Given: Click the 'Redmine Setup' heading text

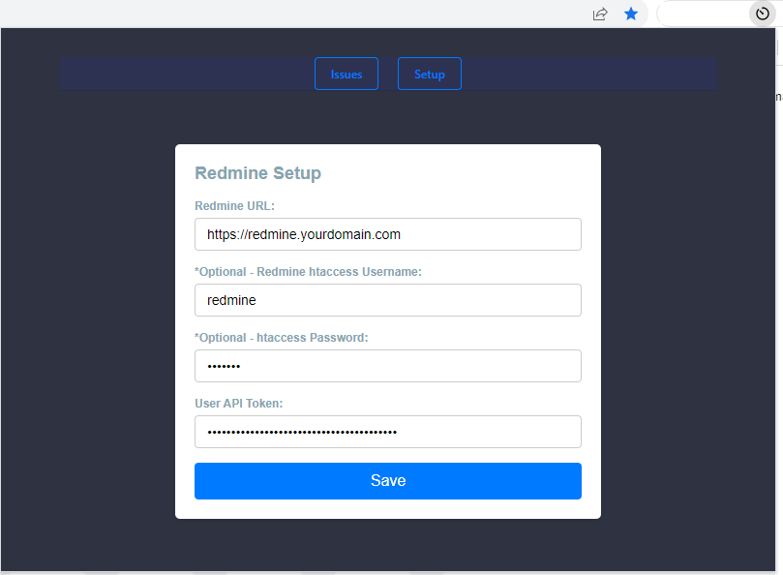Looking at the screenshot, I should click(257, 173).
